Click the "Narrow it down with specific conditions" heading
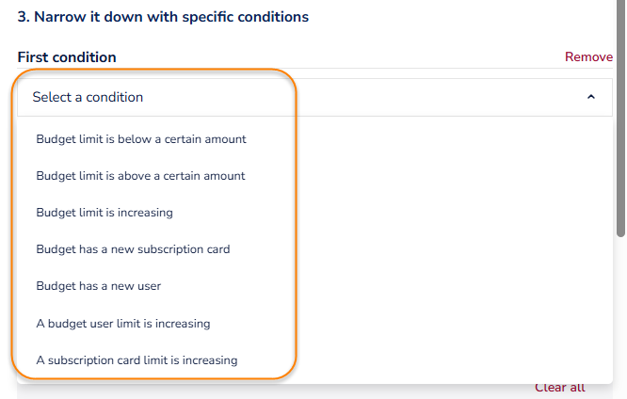The image size is (627, 399). [x=170, y=17]
